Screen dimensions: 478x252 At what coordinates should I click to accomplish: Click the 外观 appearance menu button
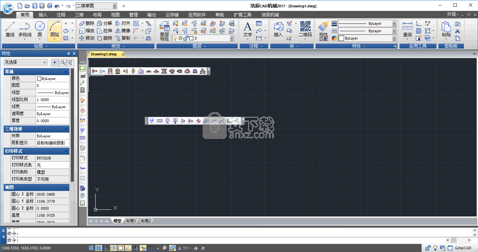pyautogui.click(x=452, y=14)
